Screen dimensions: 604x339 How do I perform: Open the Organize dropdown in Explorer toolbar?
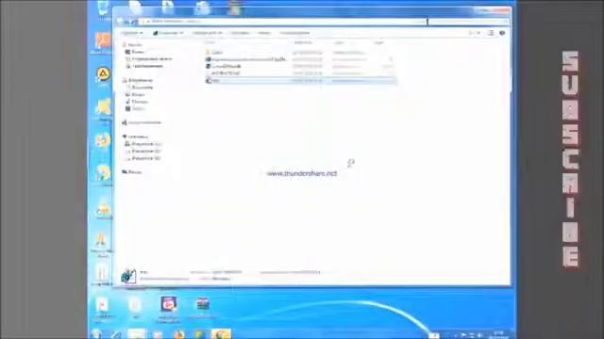point(132,33)
